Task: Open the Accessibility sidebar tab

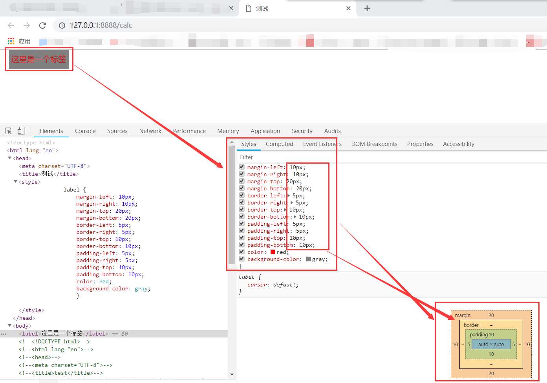Action: click(x=459, y=144)
